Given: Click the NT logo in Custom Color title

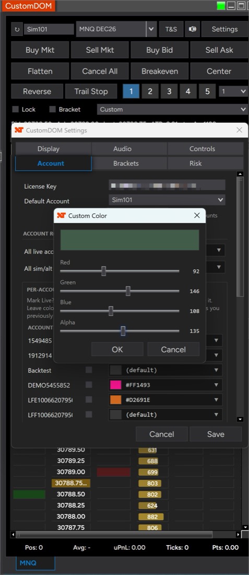Looking at the screenshot, I should 61,215.
